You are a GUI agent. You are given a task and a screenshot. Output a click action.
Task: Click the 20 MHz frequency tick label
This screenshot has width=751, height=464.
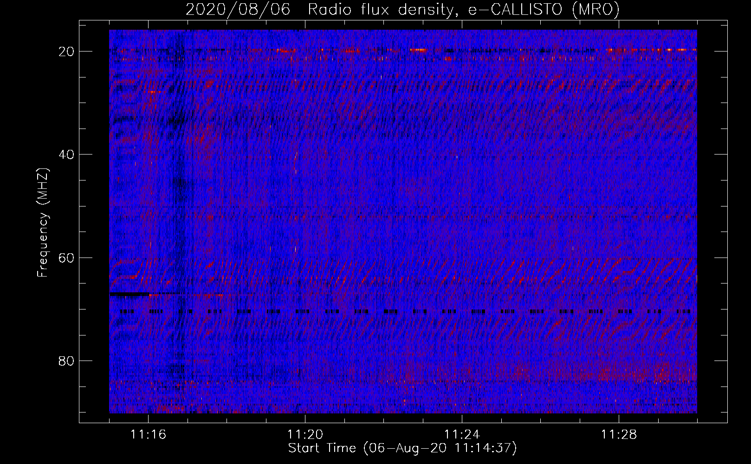(x=66, y=52)
